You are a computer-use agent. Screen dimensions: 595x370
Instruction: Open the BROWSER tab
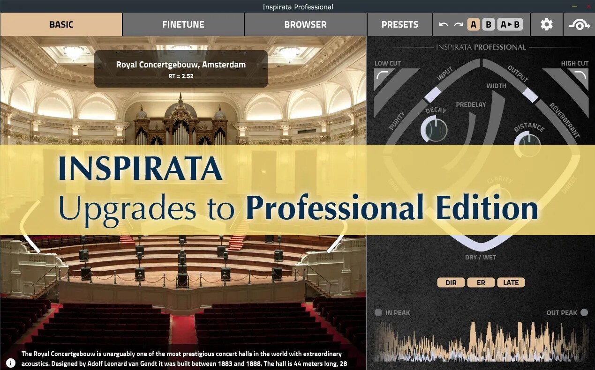(305, 24)
